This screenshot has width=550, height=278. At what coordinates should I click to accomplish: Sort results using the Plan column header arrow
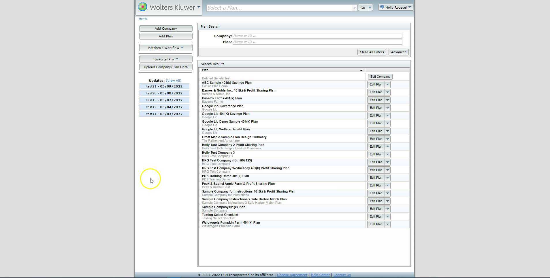point(361,70)
